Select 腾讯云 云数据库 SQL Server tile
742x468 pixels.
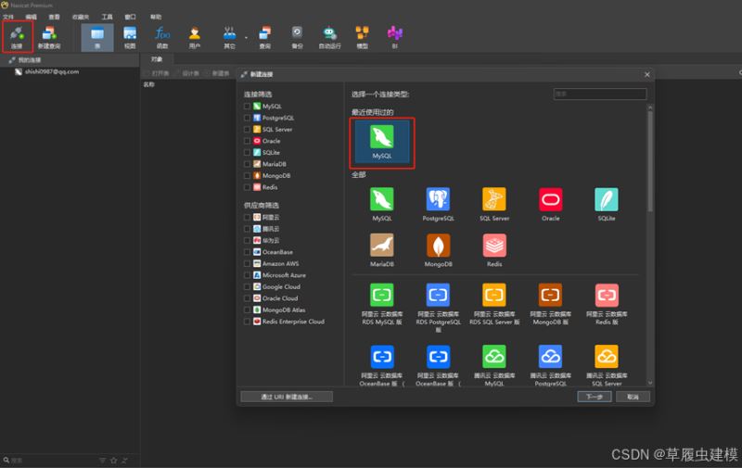(607, 365)
